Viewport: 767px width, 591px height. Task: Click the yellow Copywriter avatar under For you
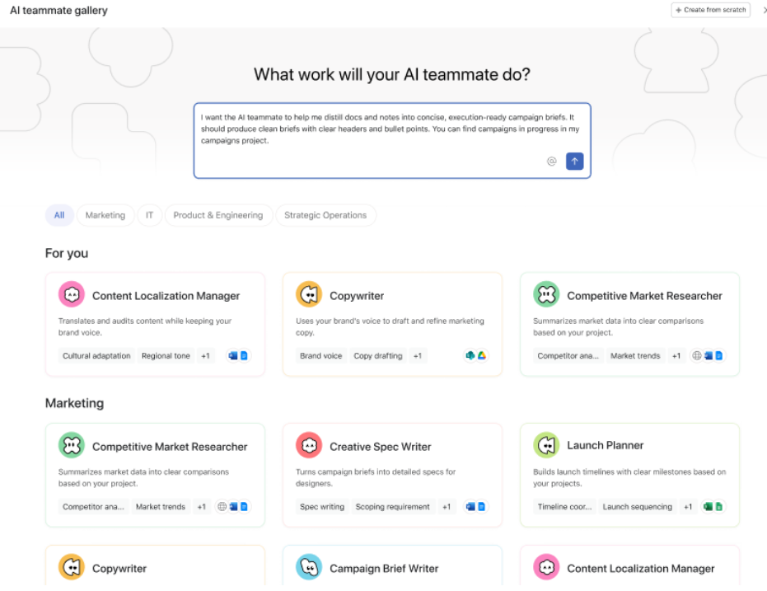click(309, 295)
